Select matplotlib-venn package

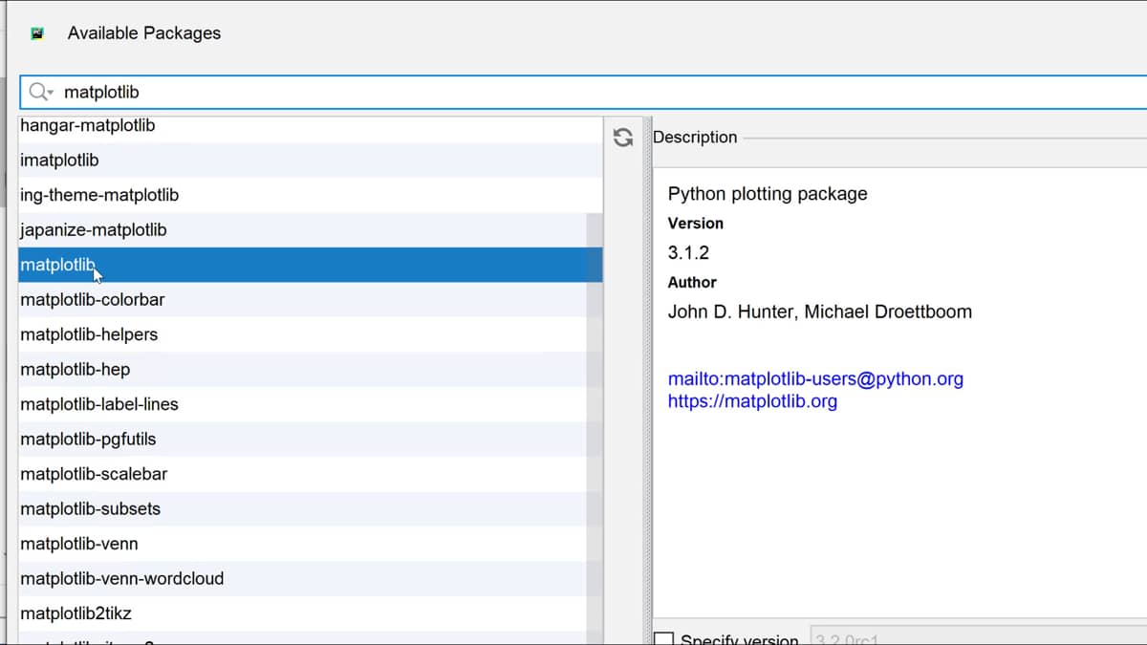(x=311, y=544)
